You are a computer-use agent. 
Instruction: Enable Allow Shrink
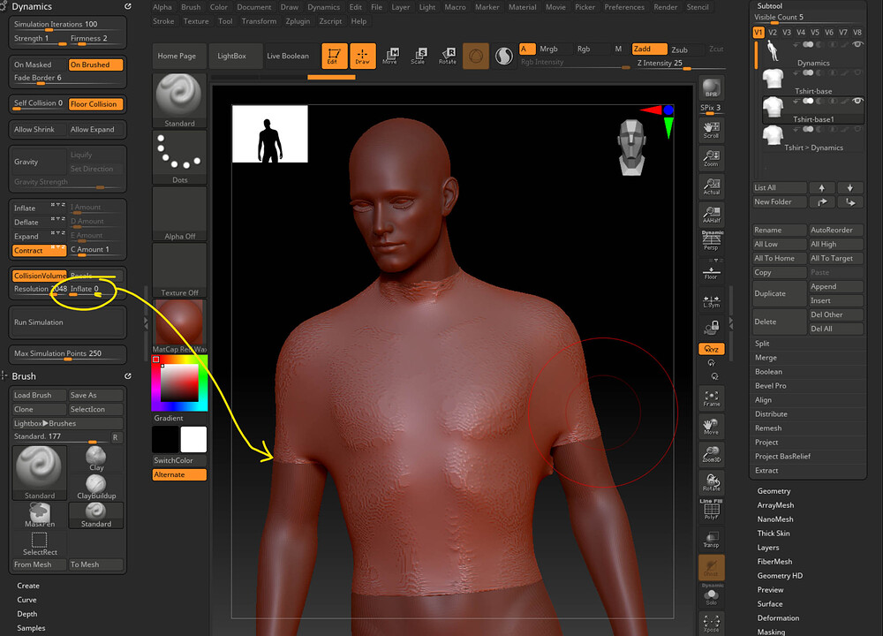pyautogui.click(x=39, y=130)
